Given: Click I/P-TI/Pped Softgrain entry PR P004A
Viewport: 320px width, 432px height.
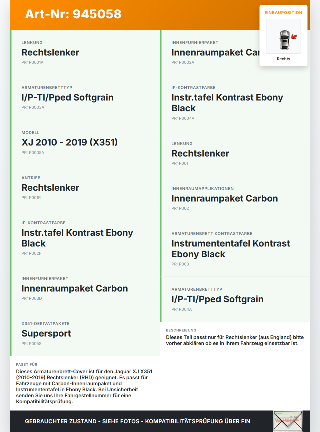Looking at the screenshot, I should pyautogui.click(x=235, y=299).
